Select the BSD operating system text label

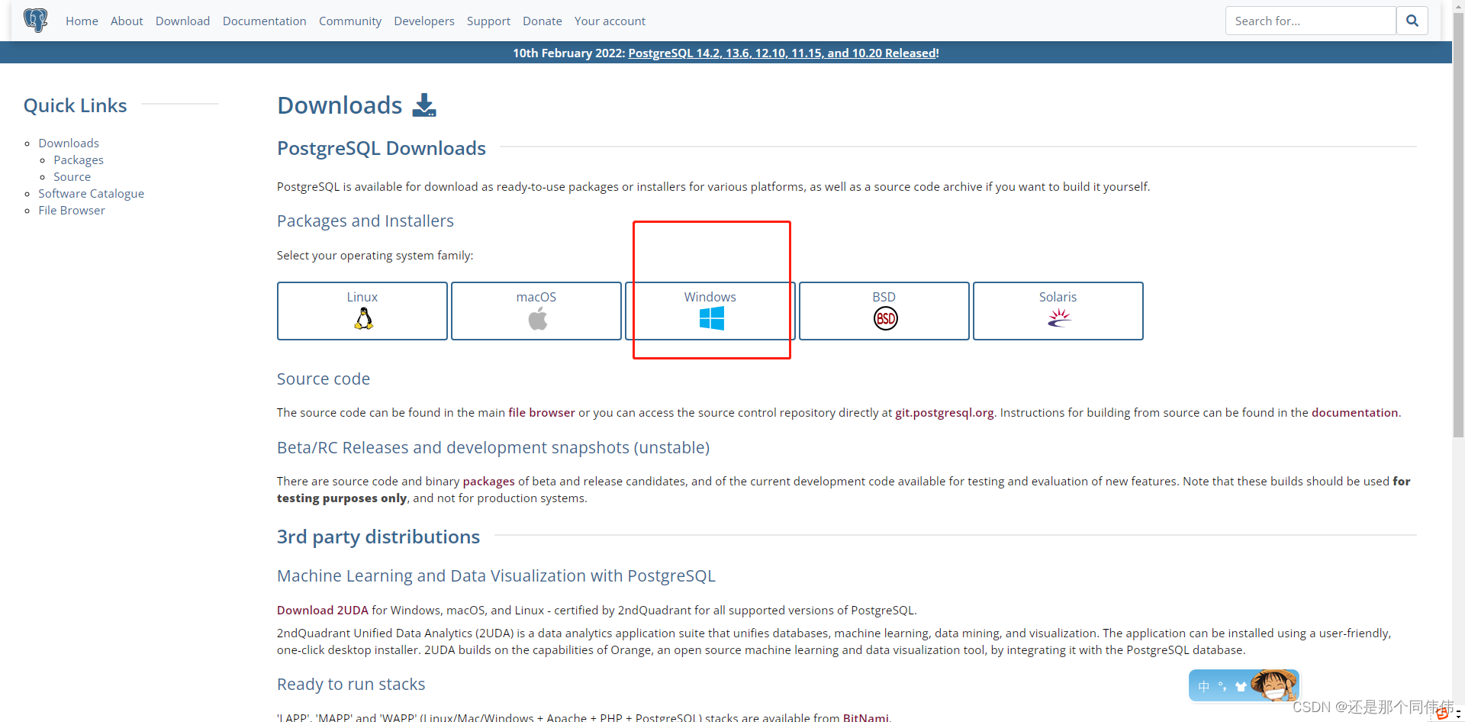(884, 297)
